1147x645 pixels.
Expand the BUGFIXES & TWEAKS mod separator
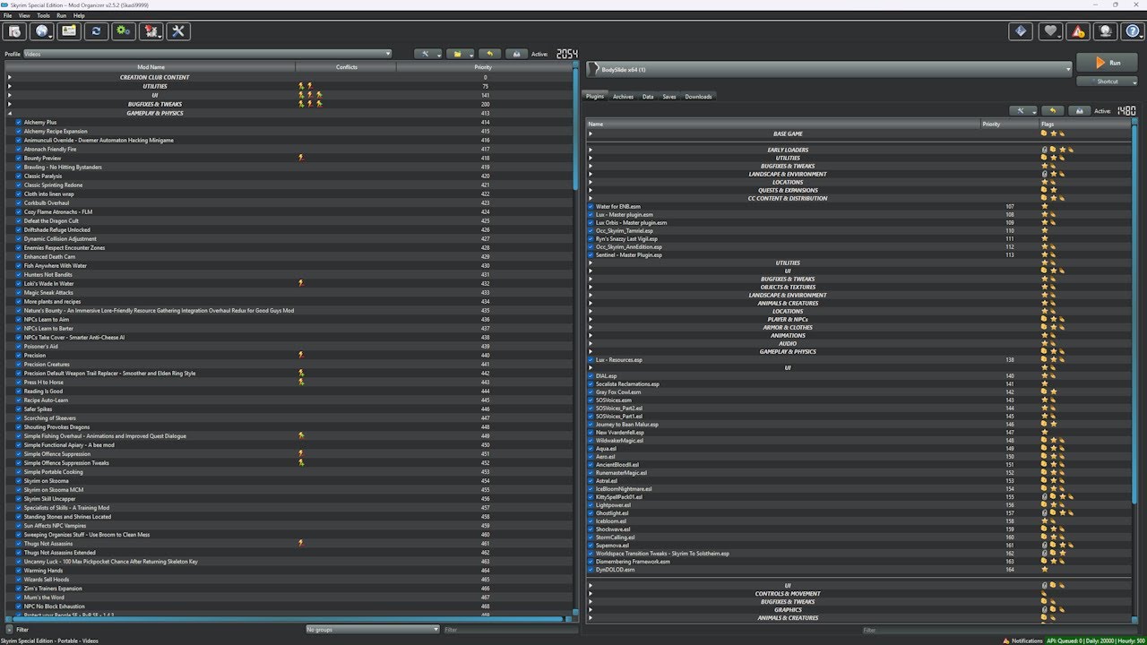[x=10, y=104]
